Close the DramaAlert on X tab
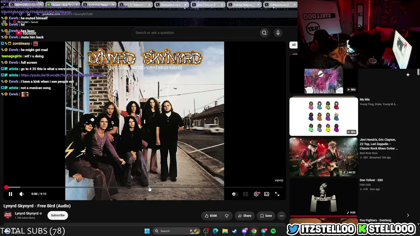 point(186,5)
